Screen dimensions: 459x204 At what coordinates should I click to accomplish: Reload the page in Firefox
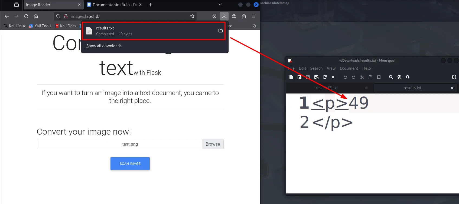point(26,16)
